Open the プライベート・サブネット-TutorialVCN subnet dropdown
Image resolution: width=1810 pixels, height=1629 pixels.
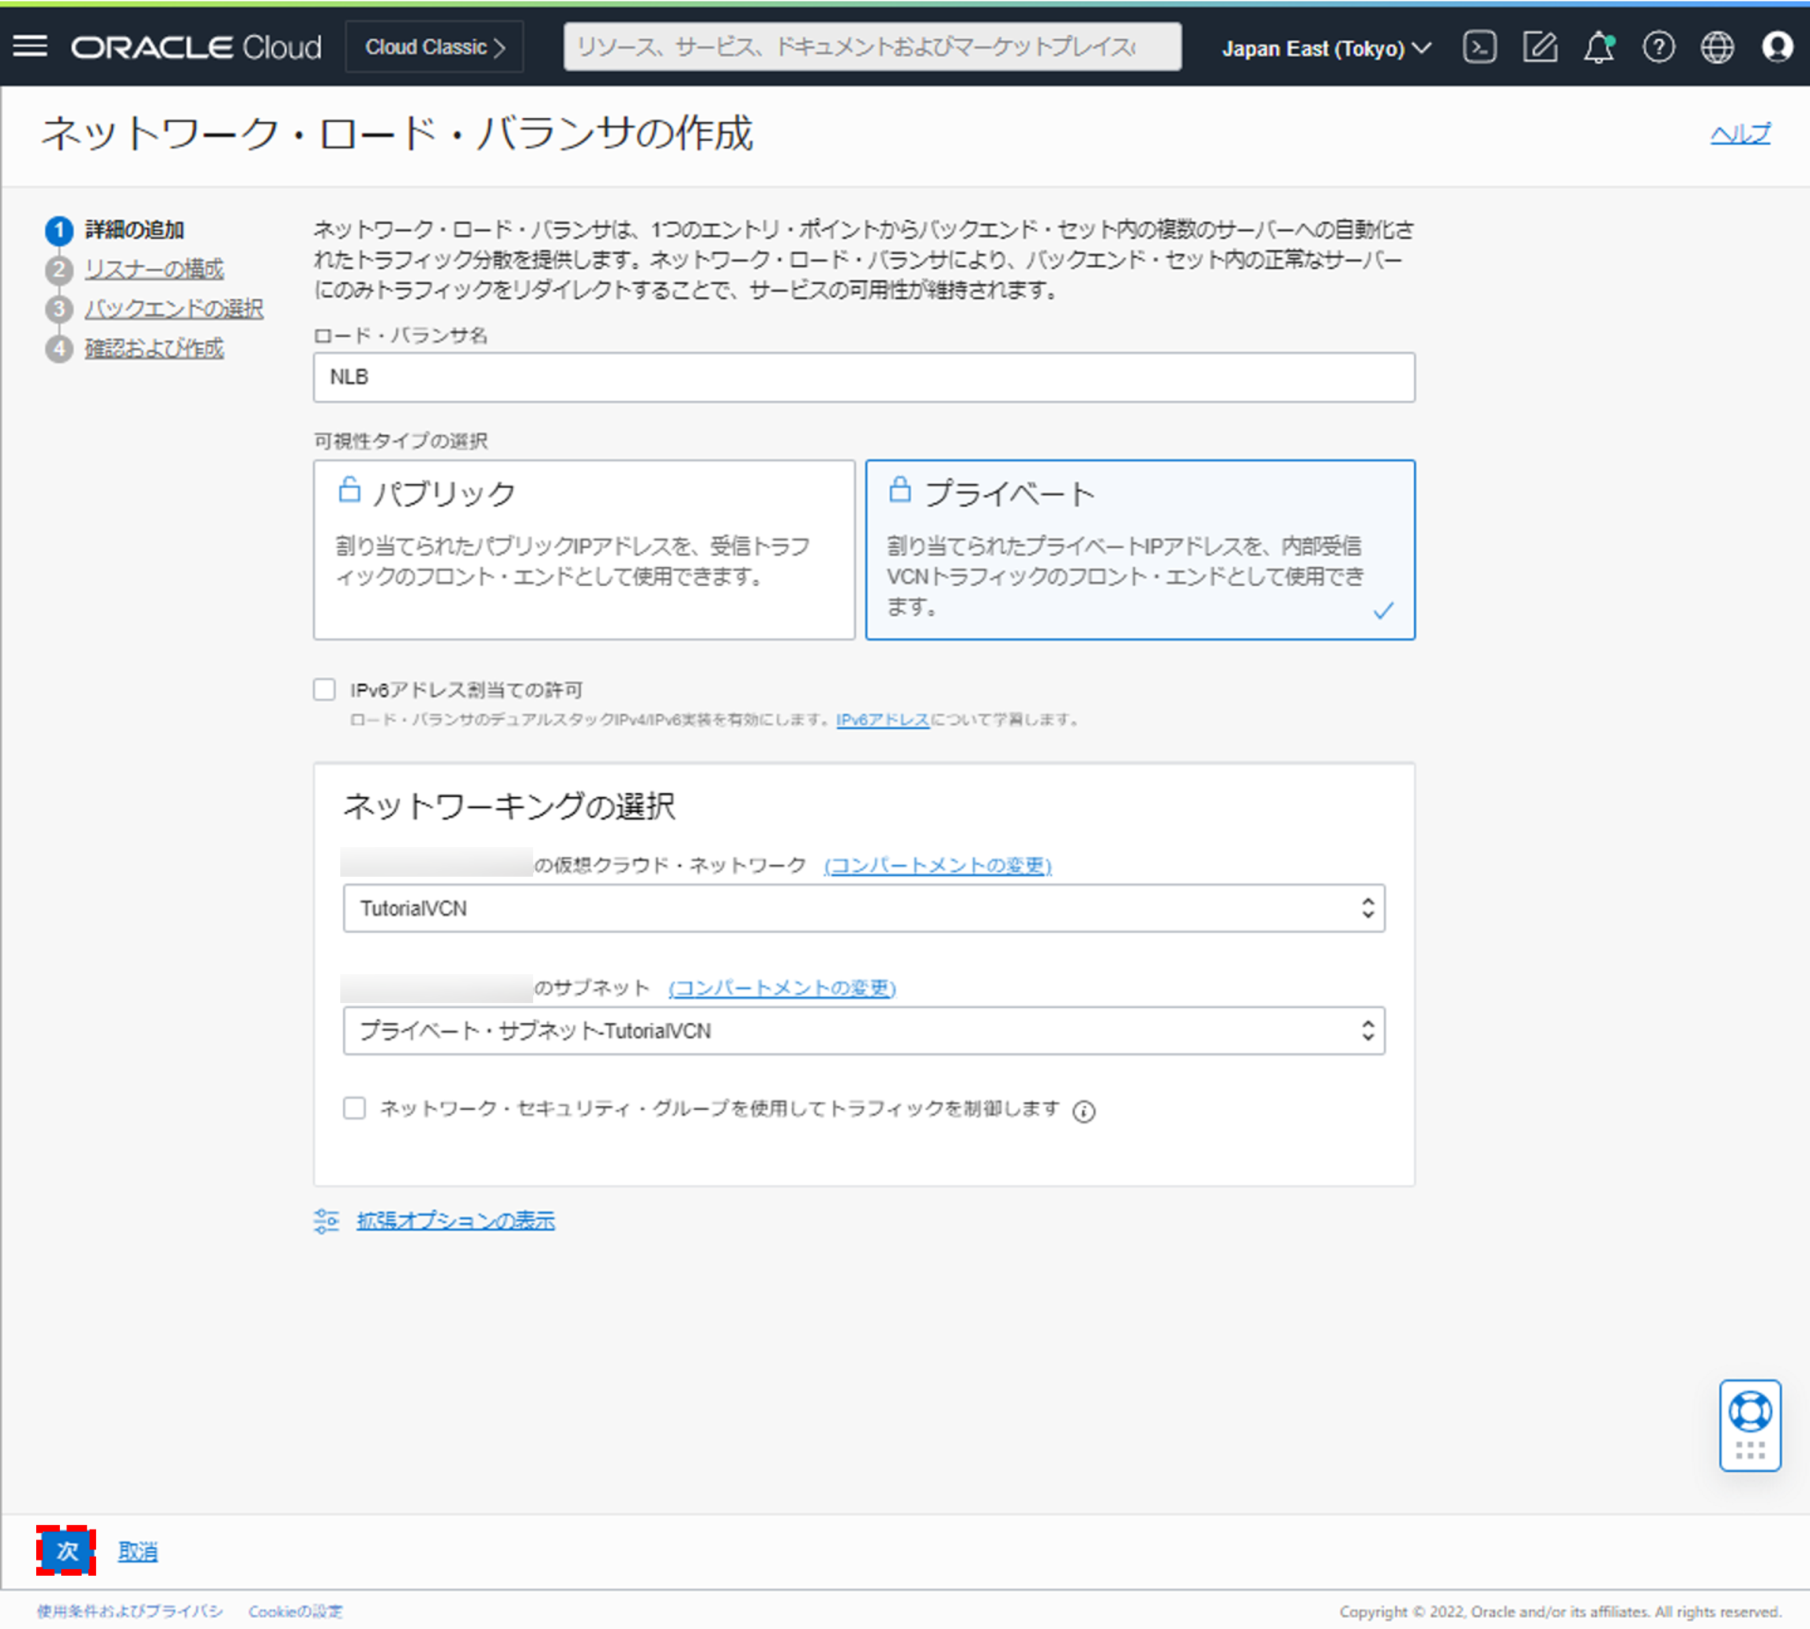pos(864,1030)
